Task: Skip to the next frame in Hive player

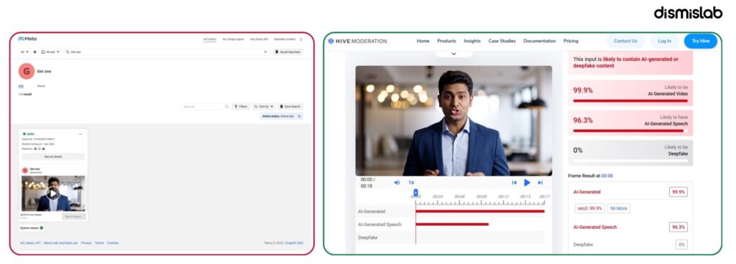Action: pyautogui.click(x=540, y=182)
